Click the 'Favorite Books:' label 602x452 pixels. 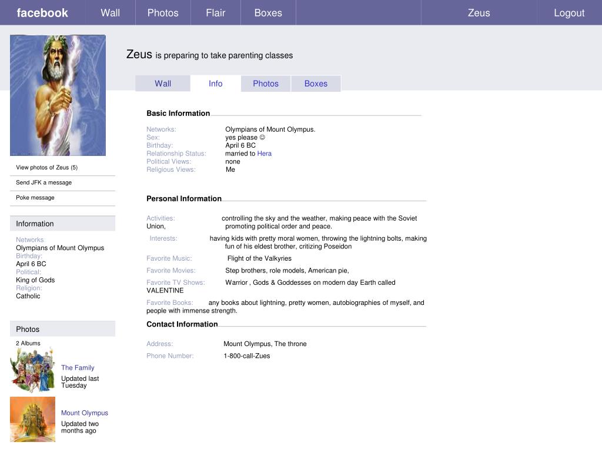[170, 303]
